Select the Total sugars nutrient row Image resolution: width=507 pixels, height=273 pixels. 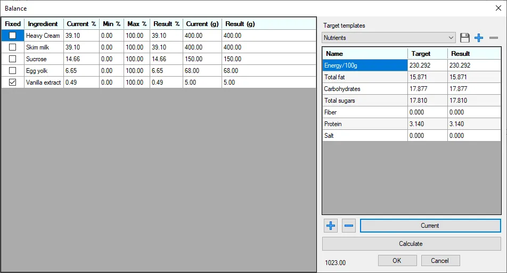[365, 101]
